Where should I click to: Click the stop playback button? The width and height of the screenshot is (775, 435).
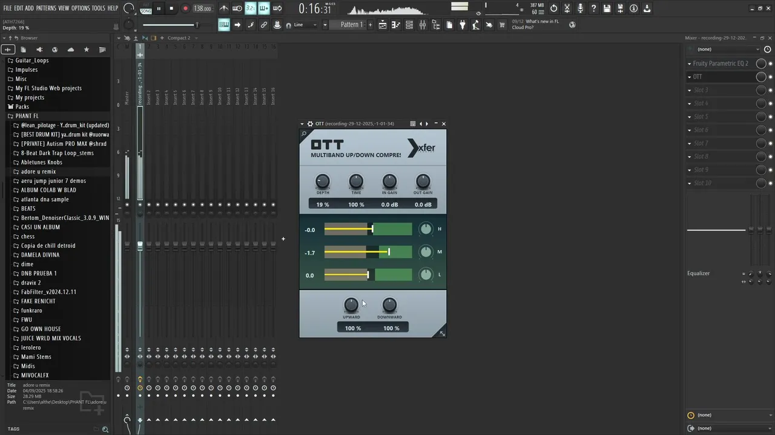coord(171,8)
